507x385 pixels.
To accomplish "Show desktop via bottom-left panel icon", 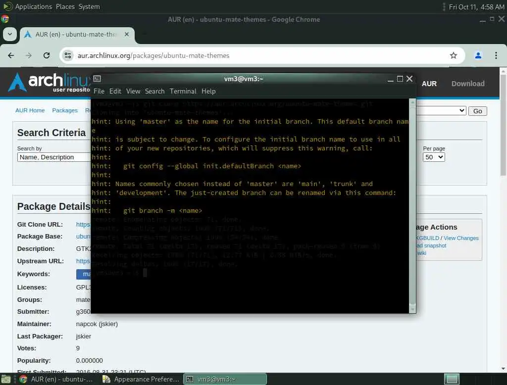I will 6,379.
